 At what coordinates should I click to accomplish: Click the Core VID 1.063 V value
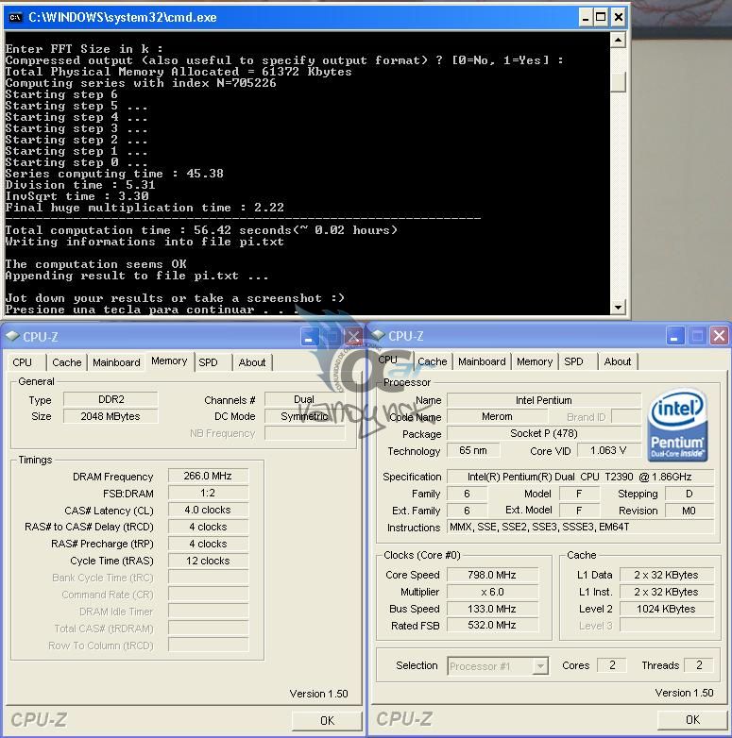(x=608, y=450)
